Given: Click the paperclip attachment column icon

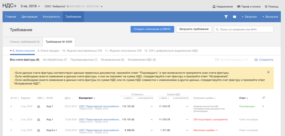Looking at the screenshot, I should [x=264, y=98].
